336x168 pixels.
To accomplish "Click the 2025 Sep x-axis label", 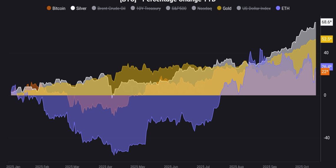I will pyautogui.click(x=270, y=167).
